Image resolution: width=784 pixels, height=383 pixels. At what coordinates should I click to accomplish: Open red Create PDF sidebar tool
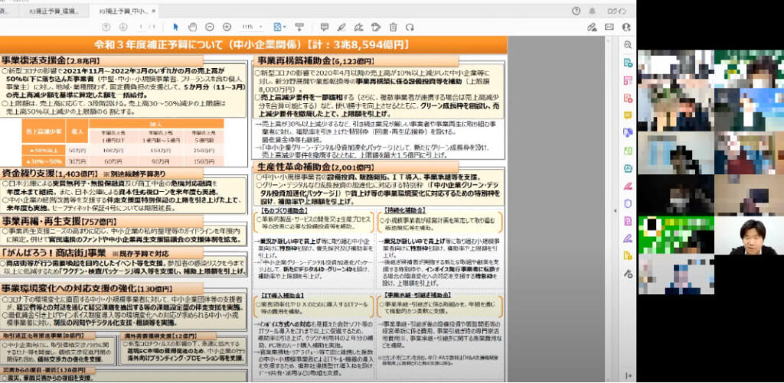pyautogui.click(x=628, y=97)
